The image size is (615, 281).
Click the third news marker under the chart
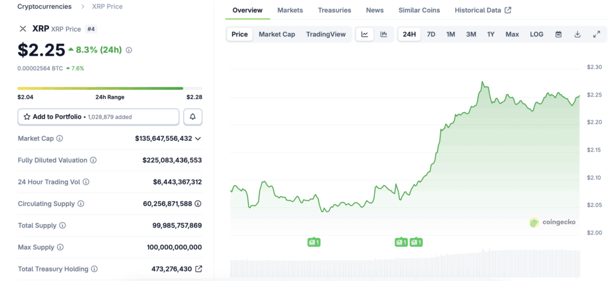416,243
